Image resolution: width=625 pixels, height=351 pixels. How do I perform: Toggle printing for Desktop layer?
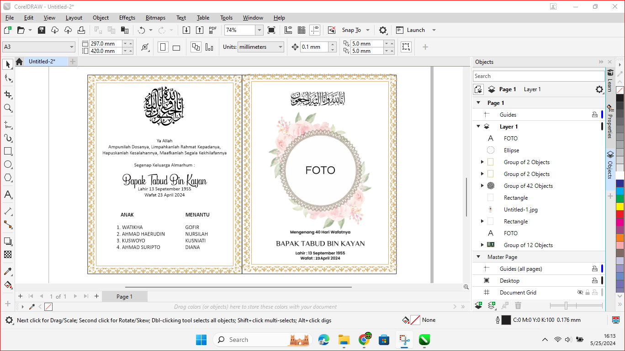[x=595, y=281]
